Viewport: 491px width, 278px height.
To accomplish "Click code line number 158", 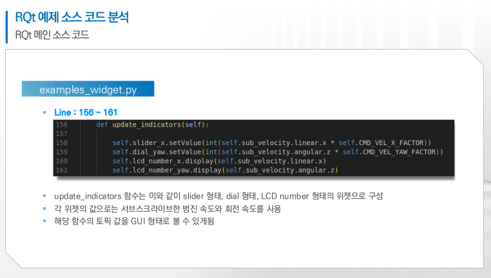I will pyautogui.click(x=62, y=143).
